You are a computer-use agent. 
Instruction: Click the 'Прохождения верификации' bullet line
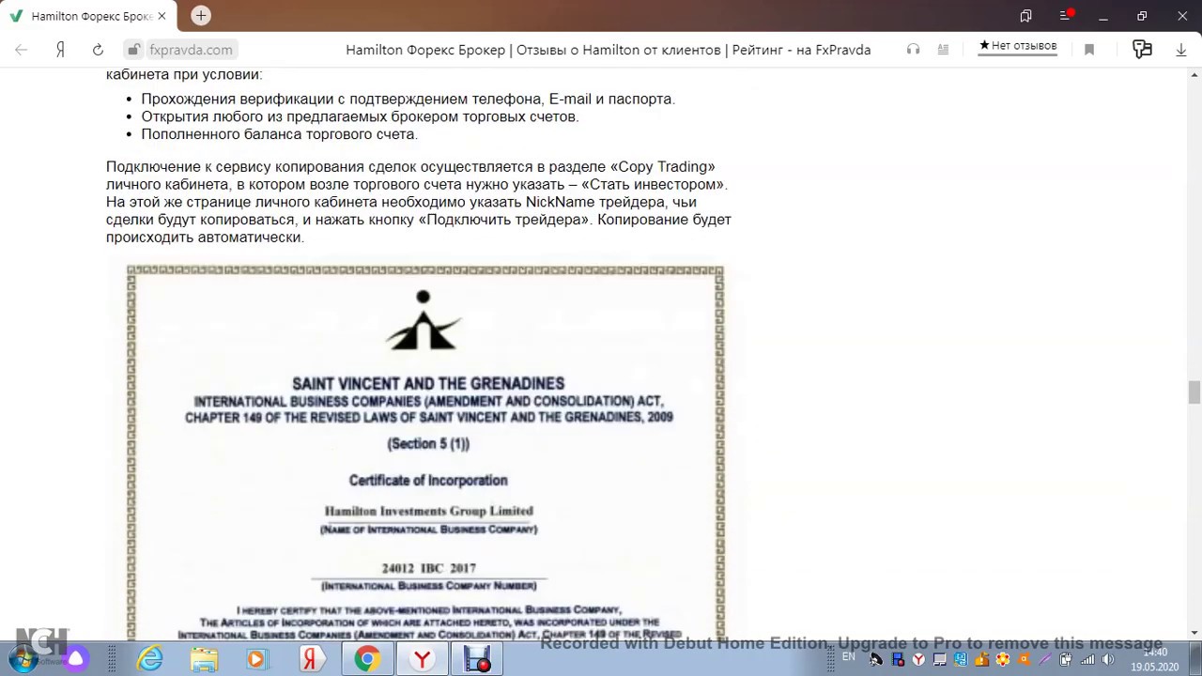click(x=408, y=99)
